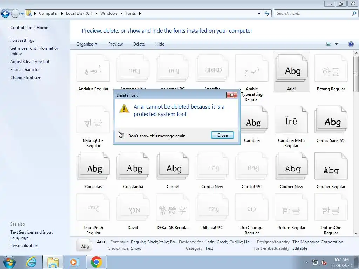Select the Comic Sans MS font icon
This screenshot has height=269, width=359.
331,120
